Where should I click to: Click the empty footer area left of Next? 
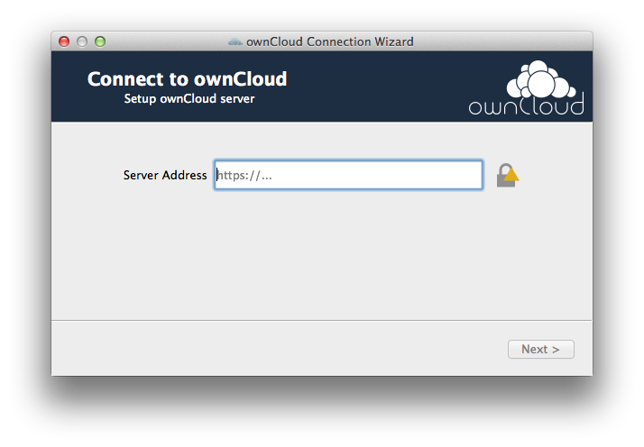pos(280,349)
